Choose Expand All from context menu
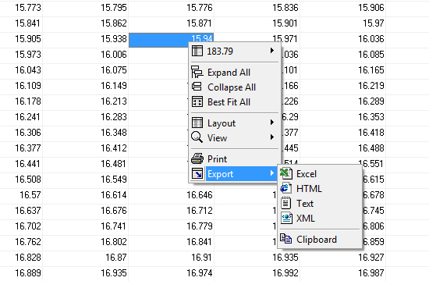The height and width of the screenshot is (281, 429). (235, 73)
